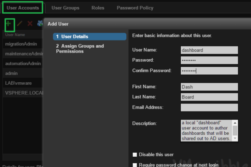Viewport: 251px width, 167px height.
Task: Open the Roles tab
Action: tap(98, 8)
